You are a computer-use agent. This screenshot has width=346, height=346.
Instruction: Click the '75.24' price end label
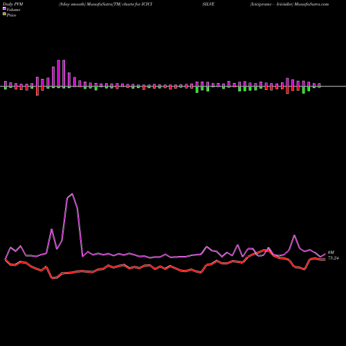(333, 258)
